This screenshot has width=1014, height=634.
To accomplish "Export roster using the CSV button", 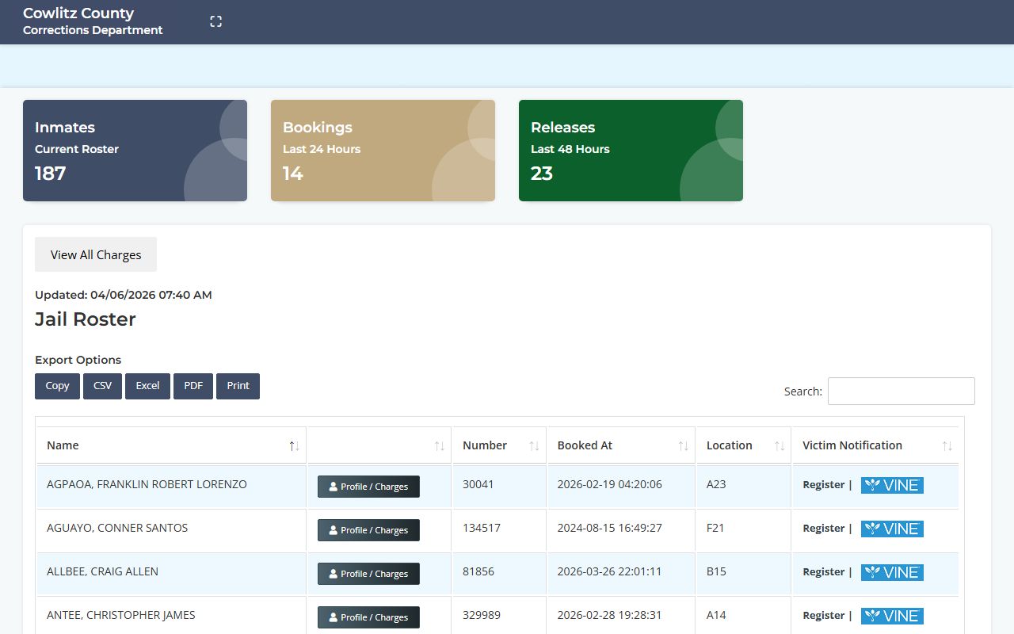I will (102, 386).
